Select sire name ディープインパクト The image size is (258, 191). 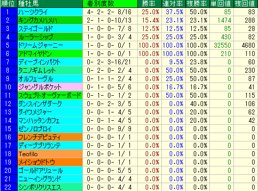point(40,62)
